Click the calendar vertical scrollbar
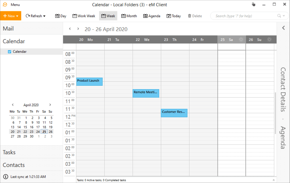The height and width of the screenshot is (183, 290). 275,113
